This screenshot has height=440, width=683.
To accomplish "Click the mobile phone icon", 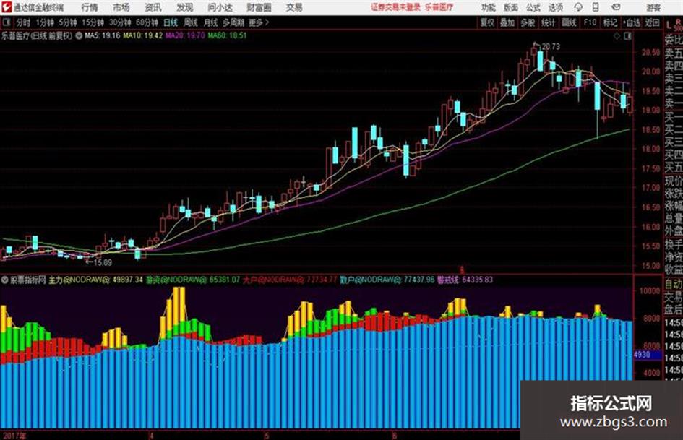I will click(596, 7).
